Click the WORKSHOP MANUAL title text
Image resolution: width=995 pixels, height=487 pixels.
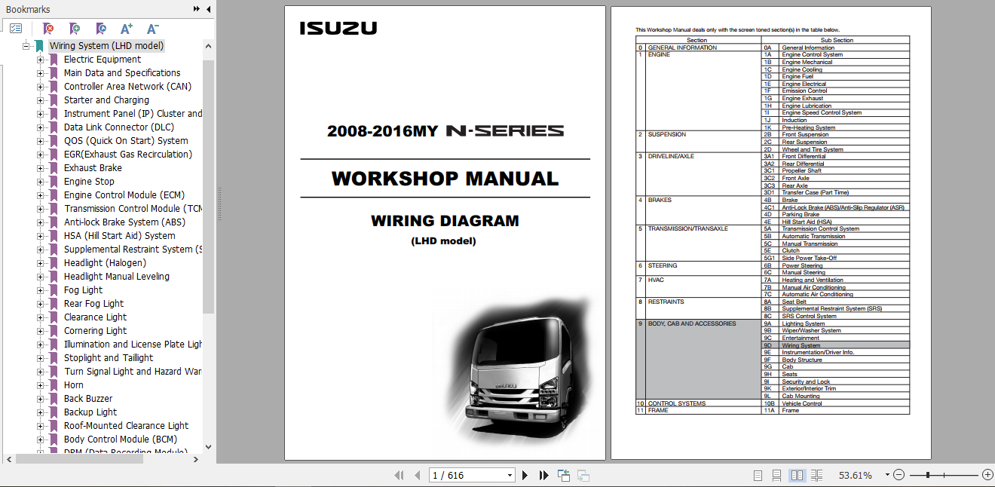[x=445, y=179]
